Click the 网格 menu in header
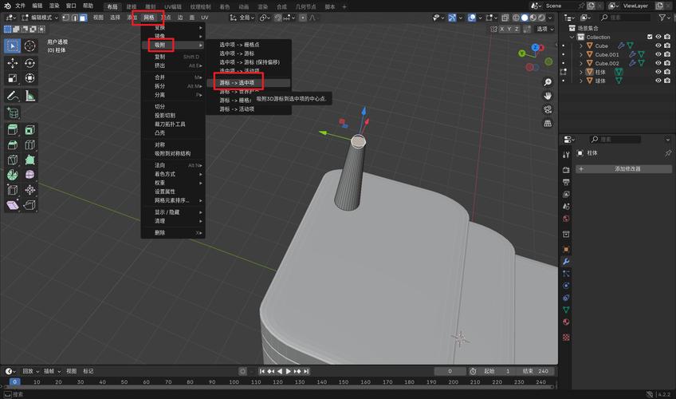Image resolution: width=676 pixels, height=399 pixels. (149, 18)
